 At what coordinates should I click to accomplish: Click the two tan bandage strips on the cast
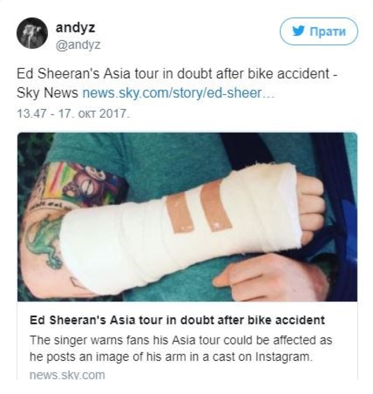199,207
